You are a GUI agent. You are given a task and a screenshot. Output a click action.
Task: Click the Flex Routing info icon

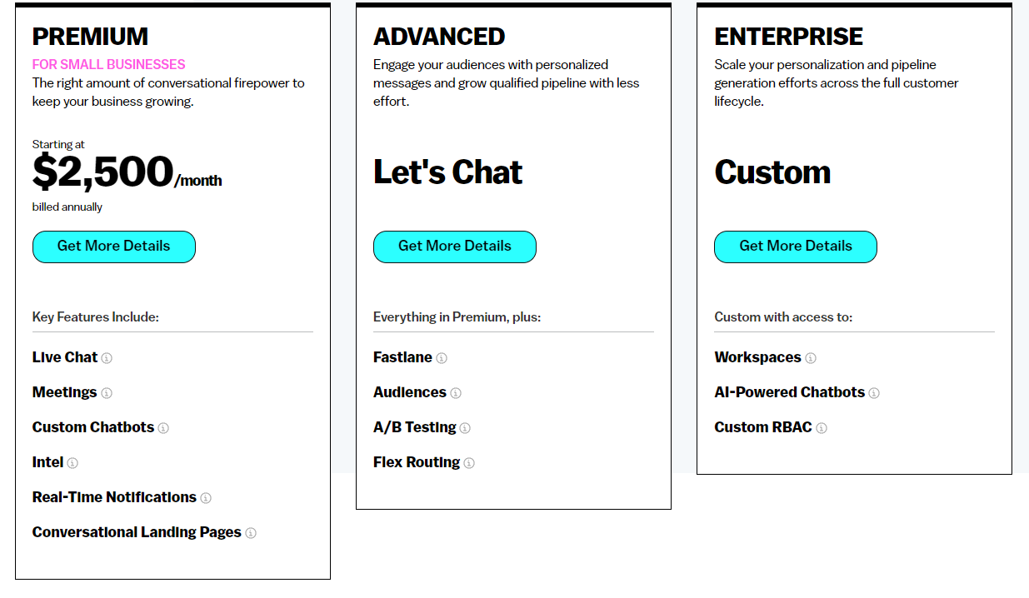tap(469, 463)
